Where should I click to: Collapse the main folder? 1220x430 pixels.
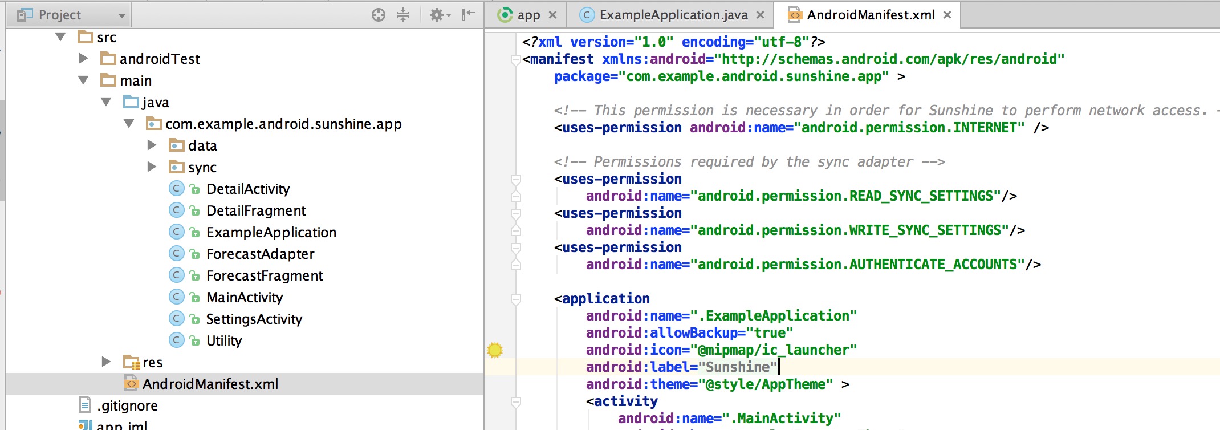[x=83, y=80]
